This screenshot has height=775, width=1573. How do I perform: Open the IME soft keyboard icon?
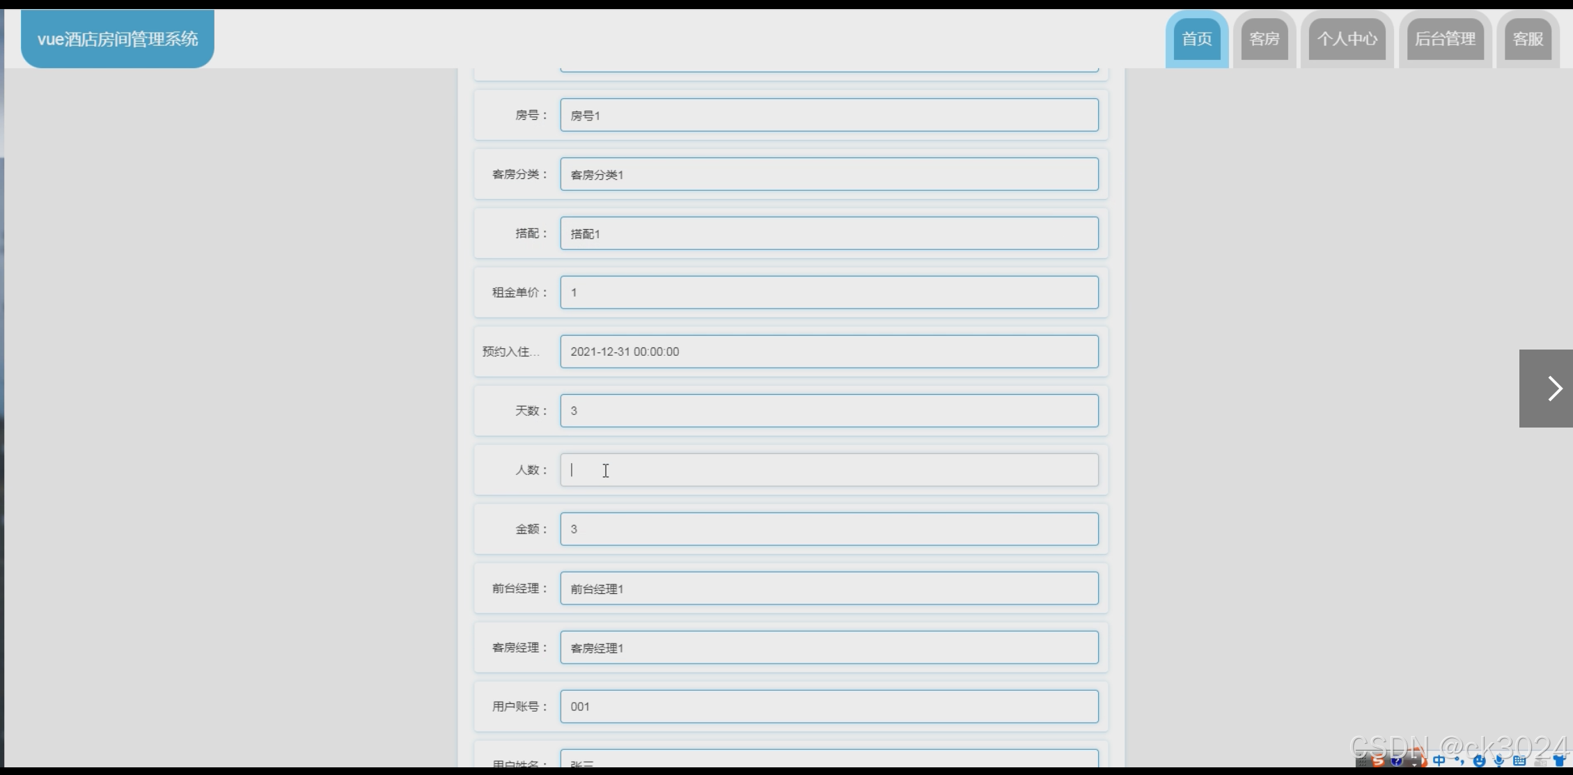[1519, 760]
